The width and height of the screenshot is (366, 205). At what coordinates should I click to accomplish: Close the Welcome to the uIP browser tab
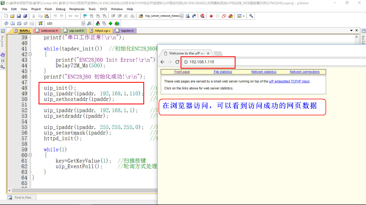[x=208, y=53]
